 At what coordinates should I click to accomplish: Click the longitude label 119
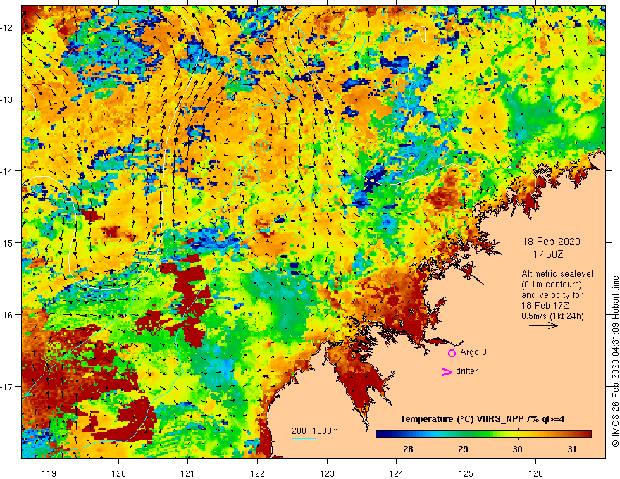point(49,473)
